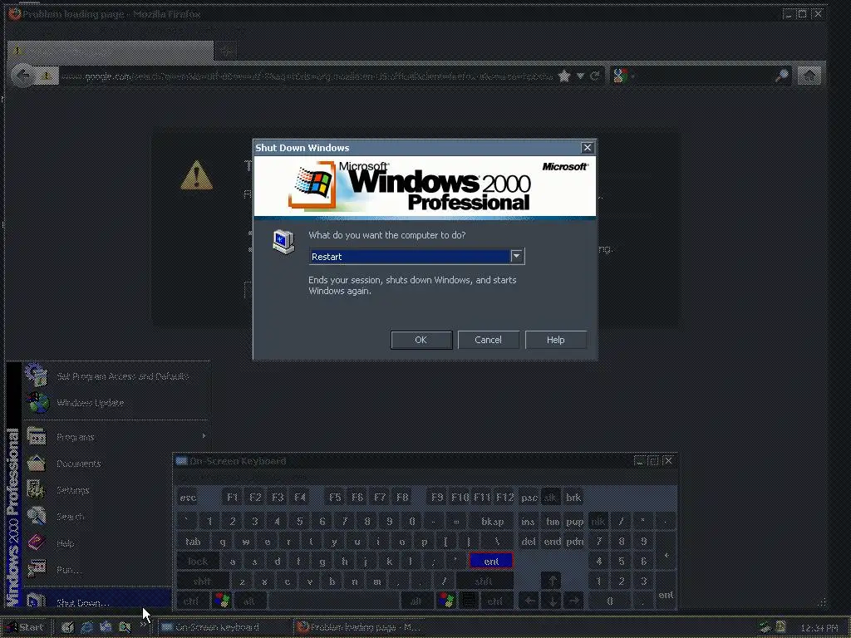Click the tab key on On-Screen Keyboard
Viewport: 851px width, 638px height.
pos(193,542)
